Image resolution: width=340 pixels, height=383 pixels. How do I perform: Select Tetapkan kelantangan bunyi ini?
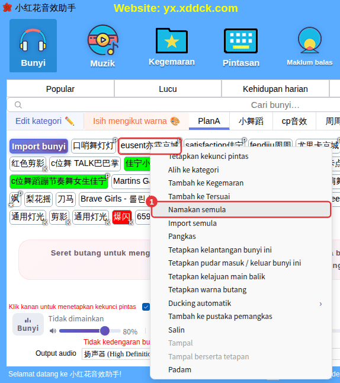(242, 250)
